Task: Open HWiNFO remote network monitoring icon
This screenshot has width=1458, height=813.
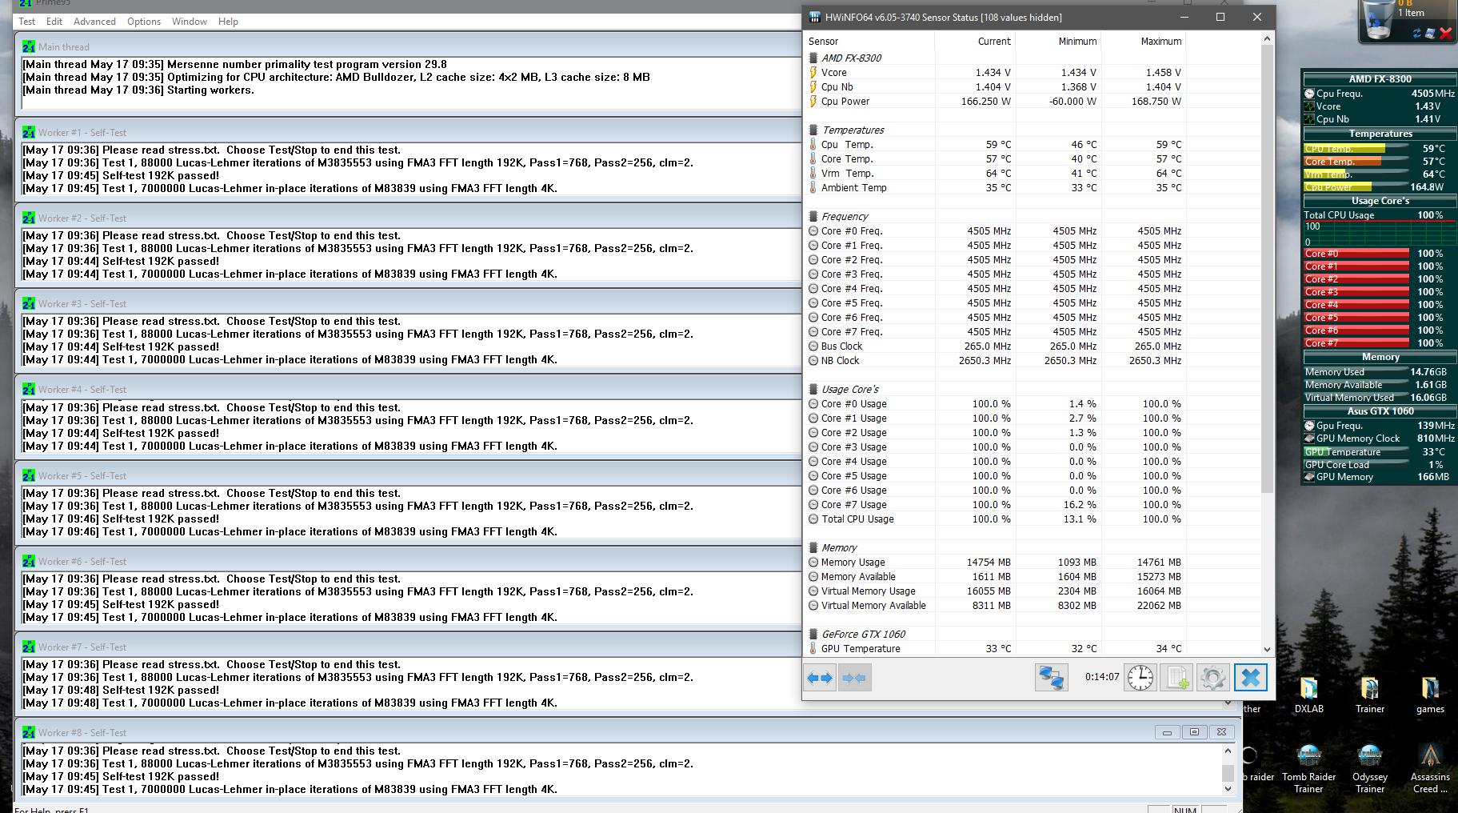Action: point(1051,678)
